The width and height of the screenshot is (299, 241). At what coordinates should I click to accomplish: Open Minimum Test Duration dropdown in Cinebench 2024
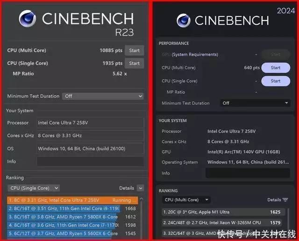click(x=255, y=103)
